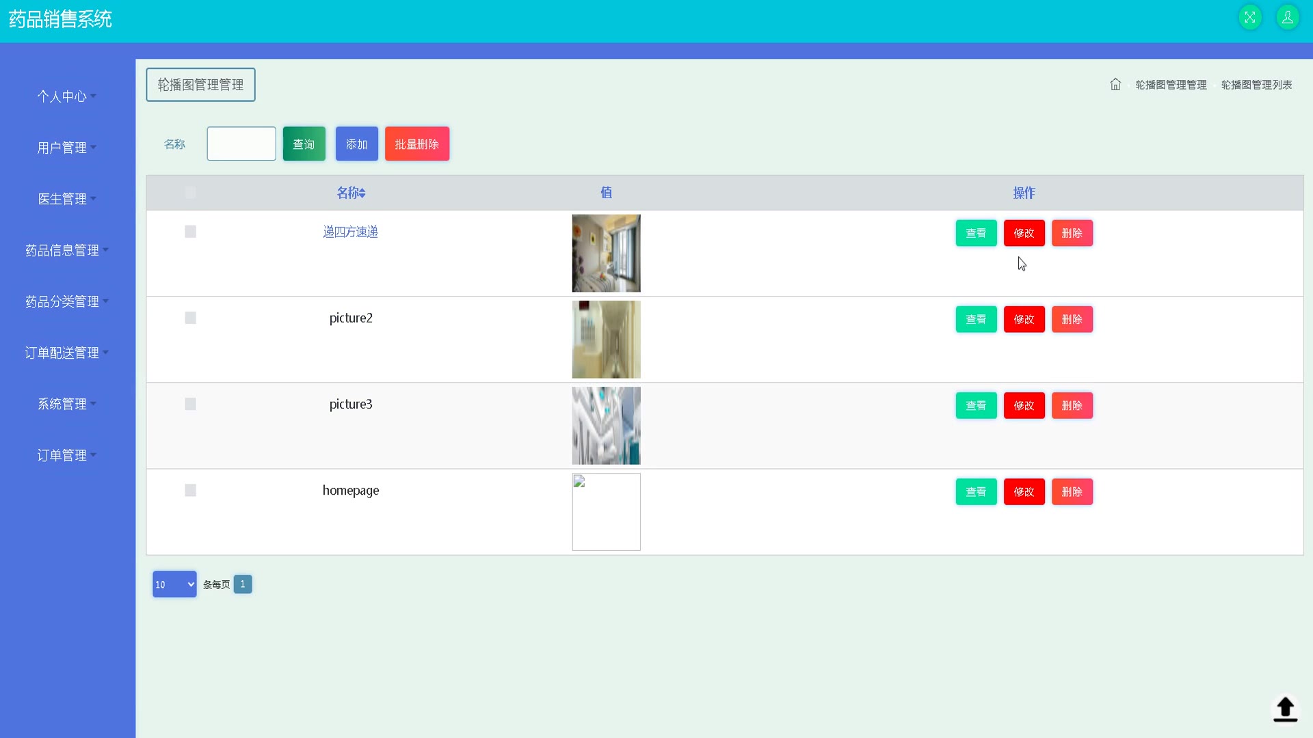Viewport: 1313px width, 738px height.
Task: Expand 药品信息管理 sidebar menu
Action: click(x=66, y=250)
